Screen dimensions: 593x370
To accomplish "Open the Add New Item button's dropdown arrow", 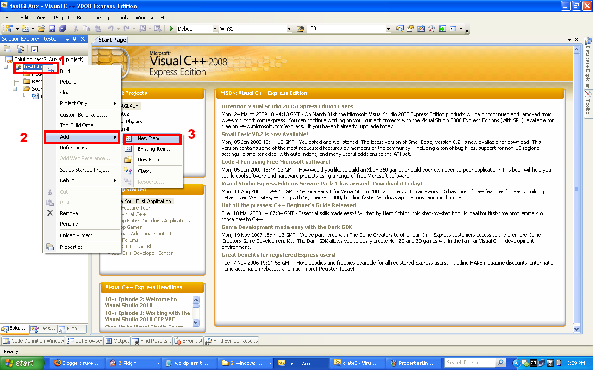I will tap(33, 29).
